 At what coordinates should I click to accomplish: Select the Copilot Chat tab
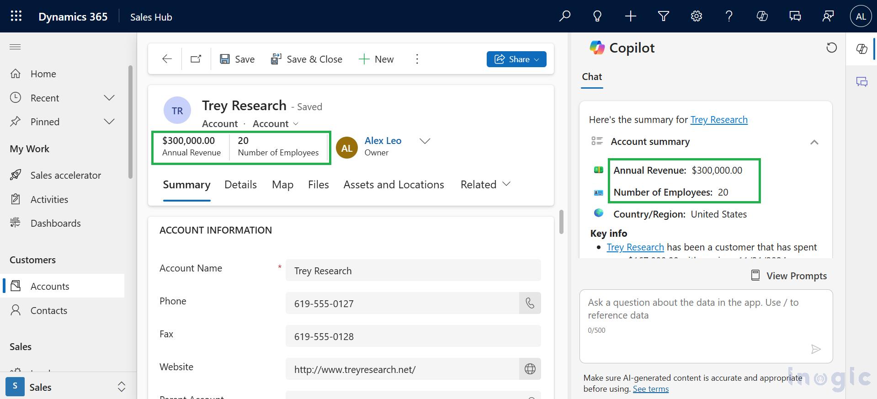(x=592, y=77)
